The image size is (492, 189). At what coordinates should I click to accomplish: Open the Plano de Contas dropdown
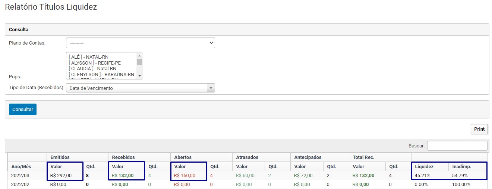point(140,43)
